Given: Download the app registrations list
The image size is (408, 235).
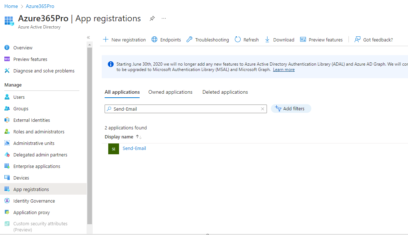Looking at the screenshot, I should tap(280, 40).
